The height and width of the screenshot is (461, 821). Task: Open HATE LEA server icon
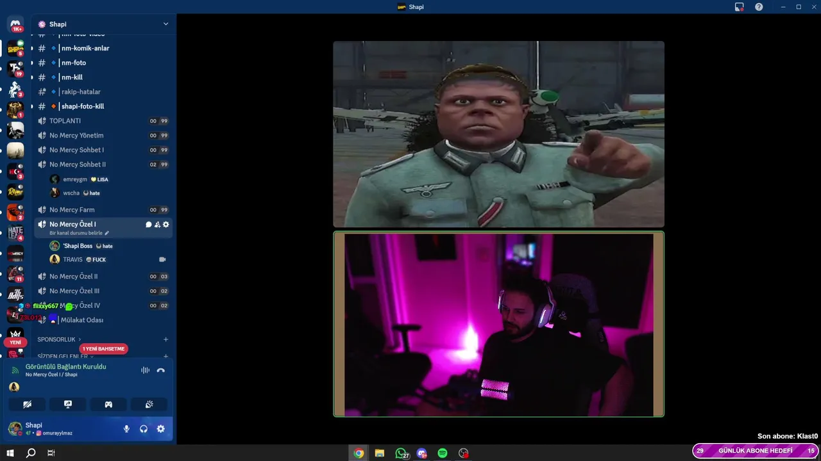pos(15,232)
